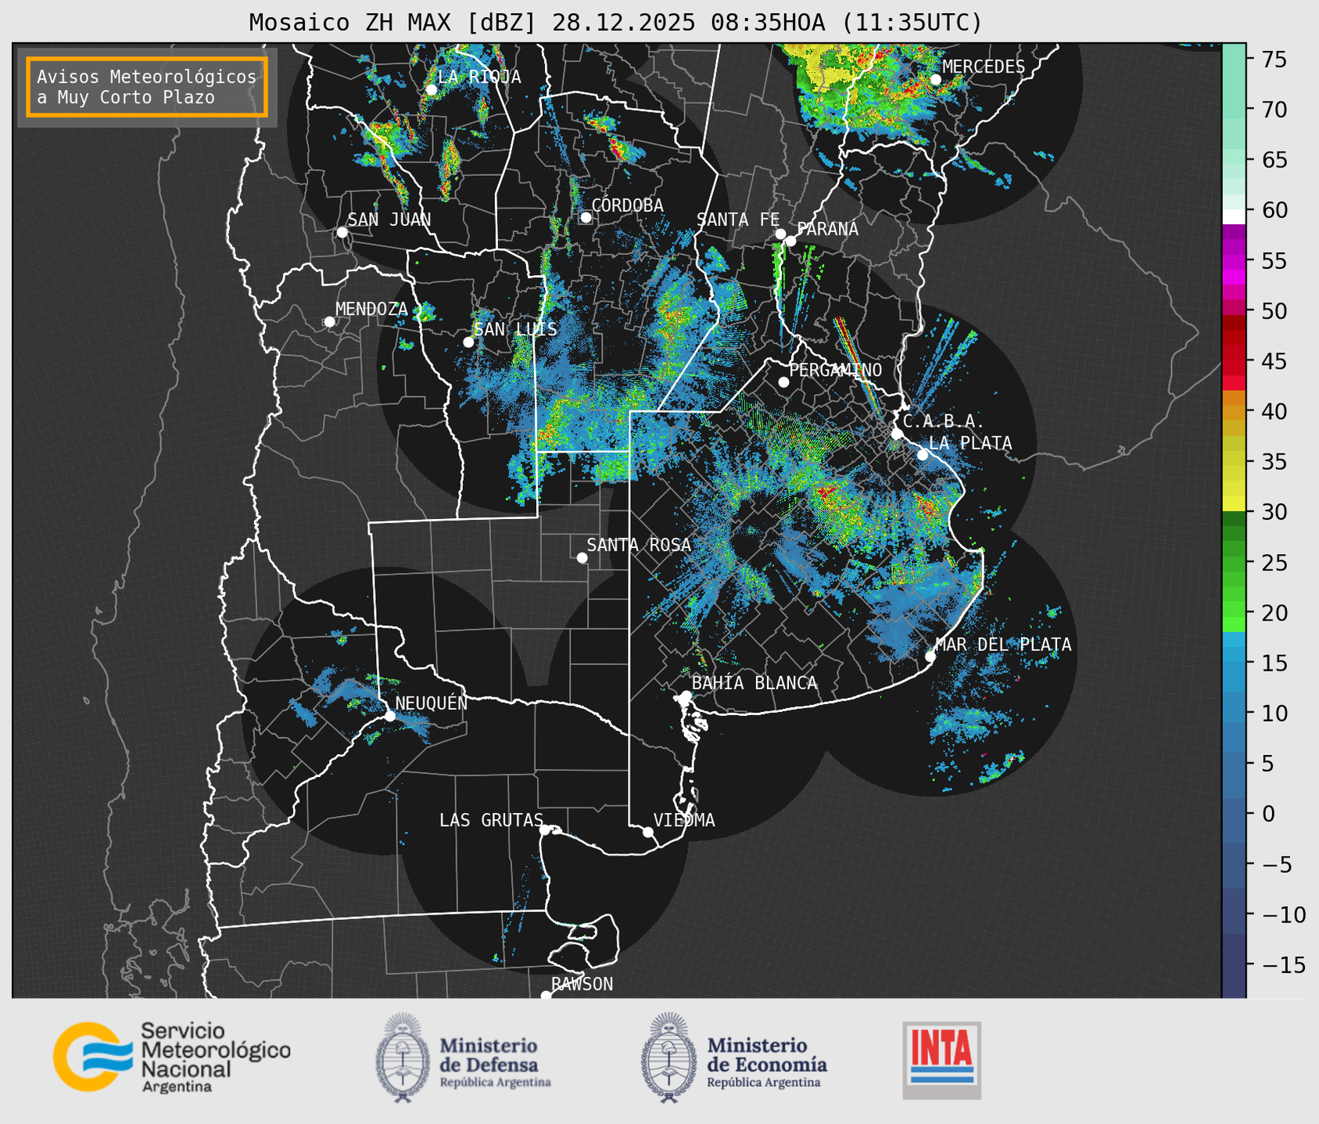Click the LA PLATA city marker dot
The width and height of the screenshot is (1319, 1124).
tap(923, 455)
